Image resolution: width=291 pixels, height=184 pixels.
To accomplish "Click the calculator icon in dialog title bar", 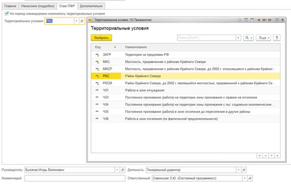I will 246,20.
